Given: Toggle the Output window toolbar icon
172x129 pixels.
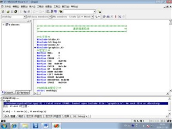Looking at the screenshot, I should click(x=52, y=12).
